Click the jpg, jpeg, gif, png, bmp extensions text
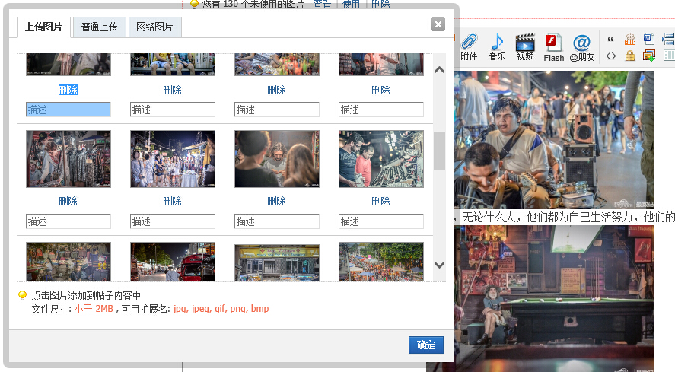The height and width of the screenshot is (372, 675). coord(221,309)
